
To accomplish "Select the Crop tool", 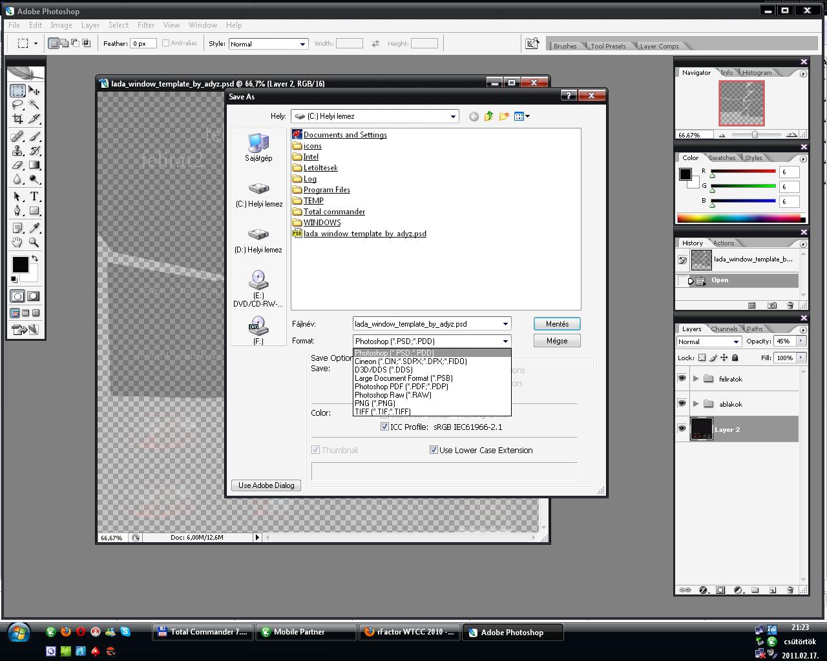I will [17, 119].
